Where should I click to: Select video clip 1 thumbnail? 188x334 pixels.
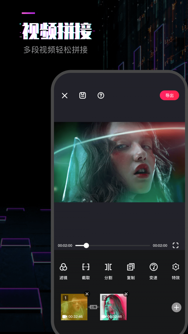point(74,307)
